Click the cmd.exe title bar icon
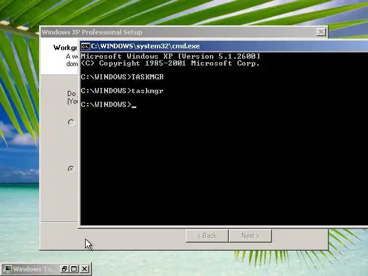368x276 pixels. point(86,46)
